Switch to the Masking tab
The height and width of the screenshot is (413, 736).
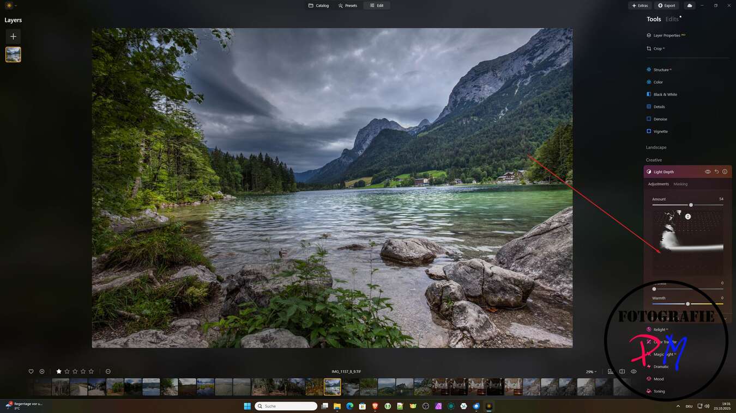tap(680, 184)
